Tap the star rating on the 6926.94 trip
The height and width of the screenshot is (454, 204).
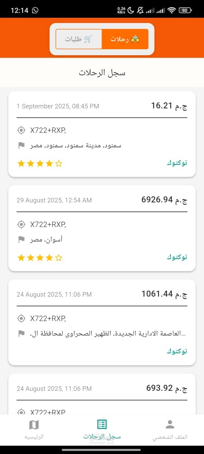(x=40, y=258)
